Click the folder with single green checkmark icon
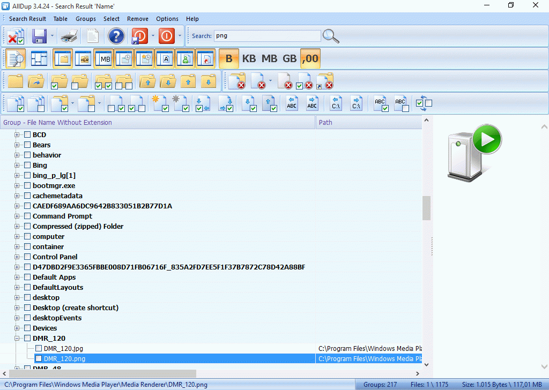Viewport: 549px width, 390px height. click(x=59, y=81)
